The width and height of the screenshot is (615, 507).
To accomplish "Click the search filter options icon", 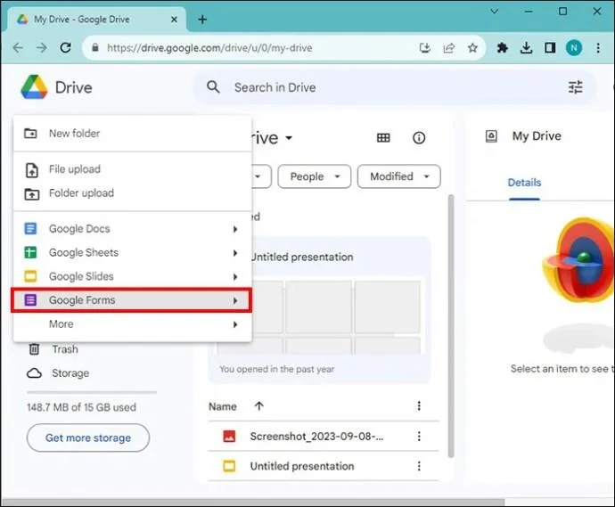I will tap(575, 87).
